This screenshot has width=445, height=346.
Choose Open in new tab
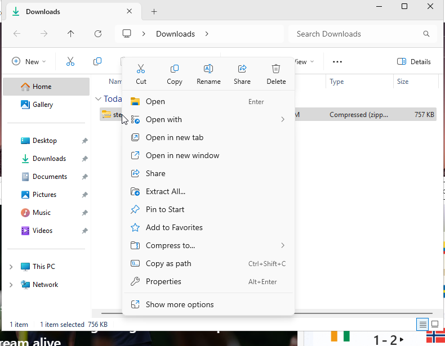pyautogui.click(x=208, y=137)
